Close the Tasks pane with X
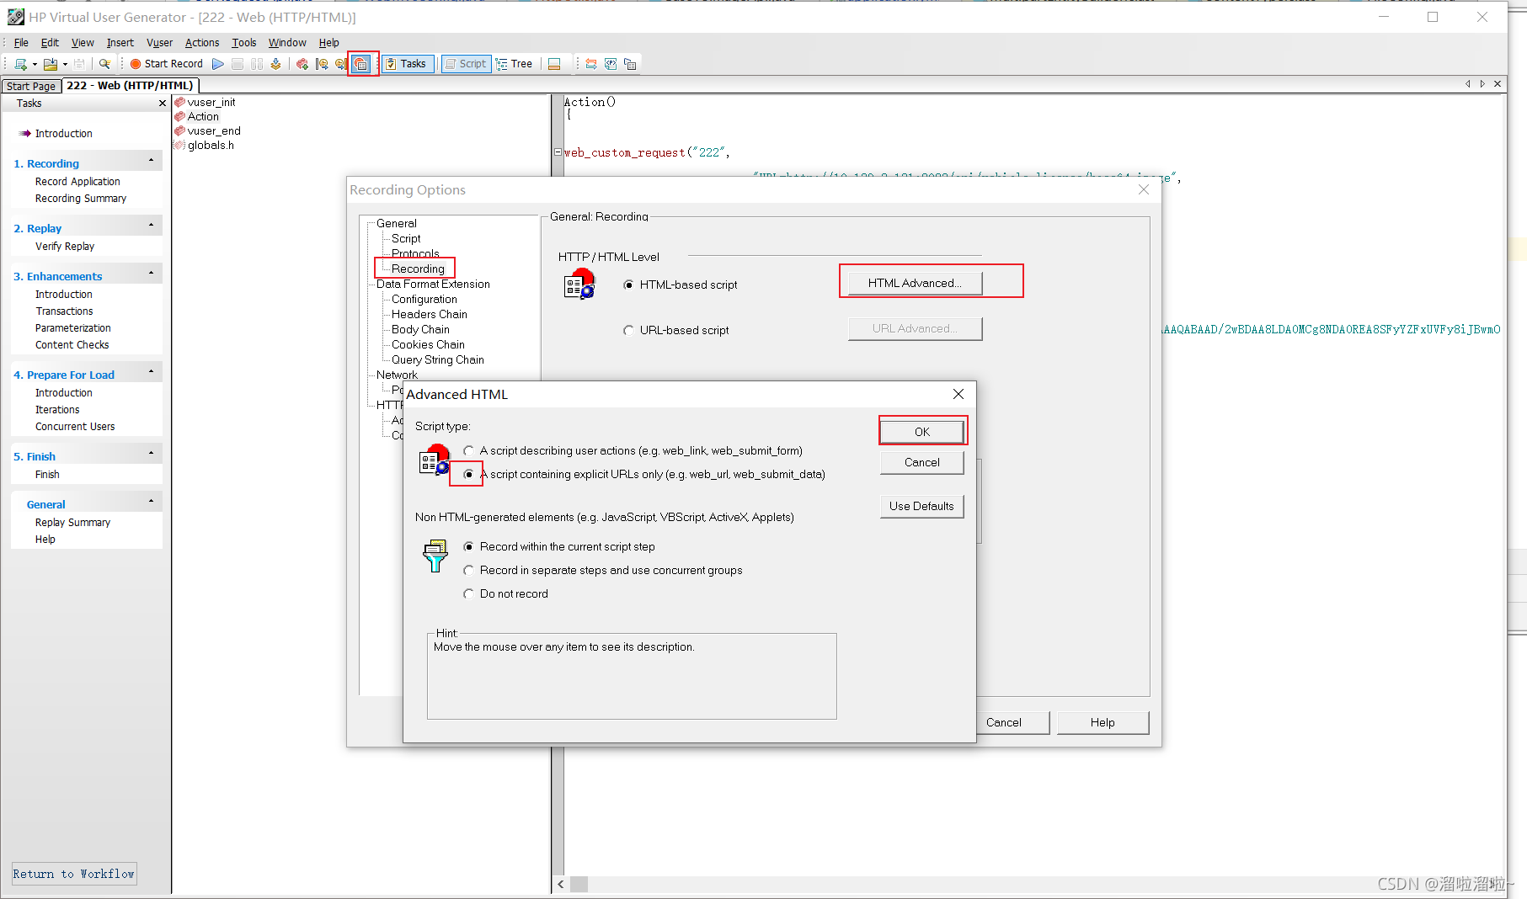This screenshot has width=1527, height=899. (163, 104)
